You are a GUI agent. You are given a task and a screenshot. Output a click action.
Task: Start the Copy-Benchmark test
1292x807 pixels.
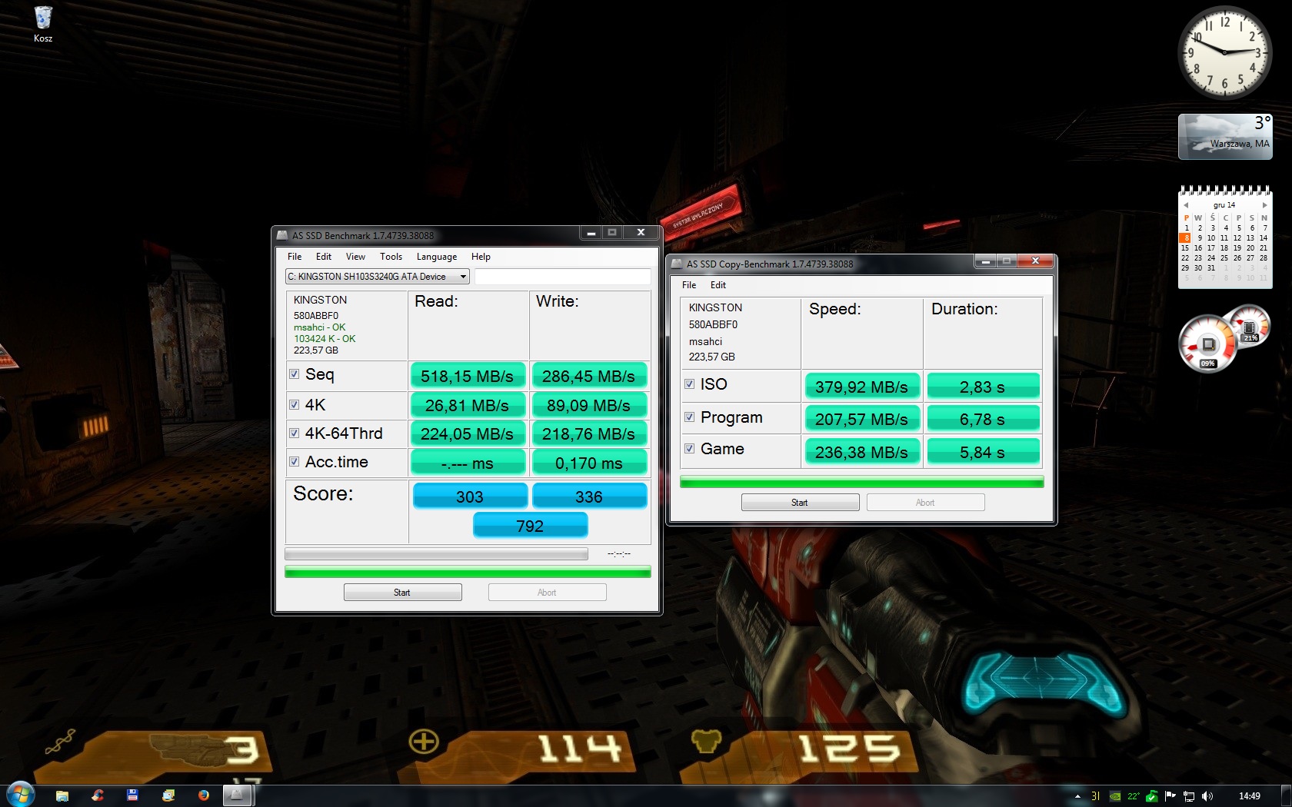pyautogui.click(x=800, y=503)
